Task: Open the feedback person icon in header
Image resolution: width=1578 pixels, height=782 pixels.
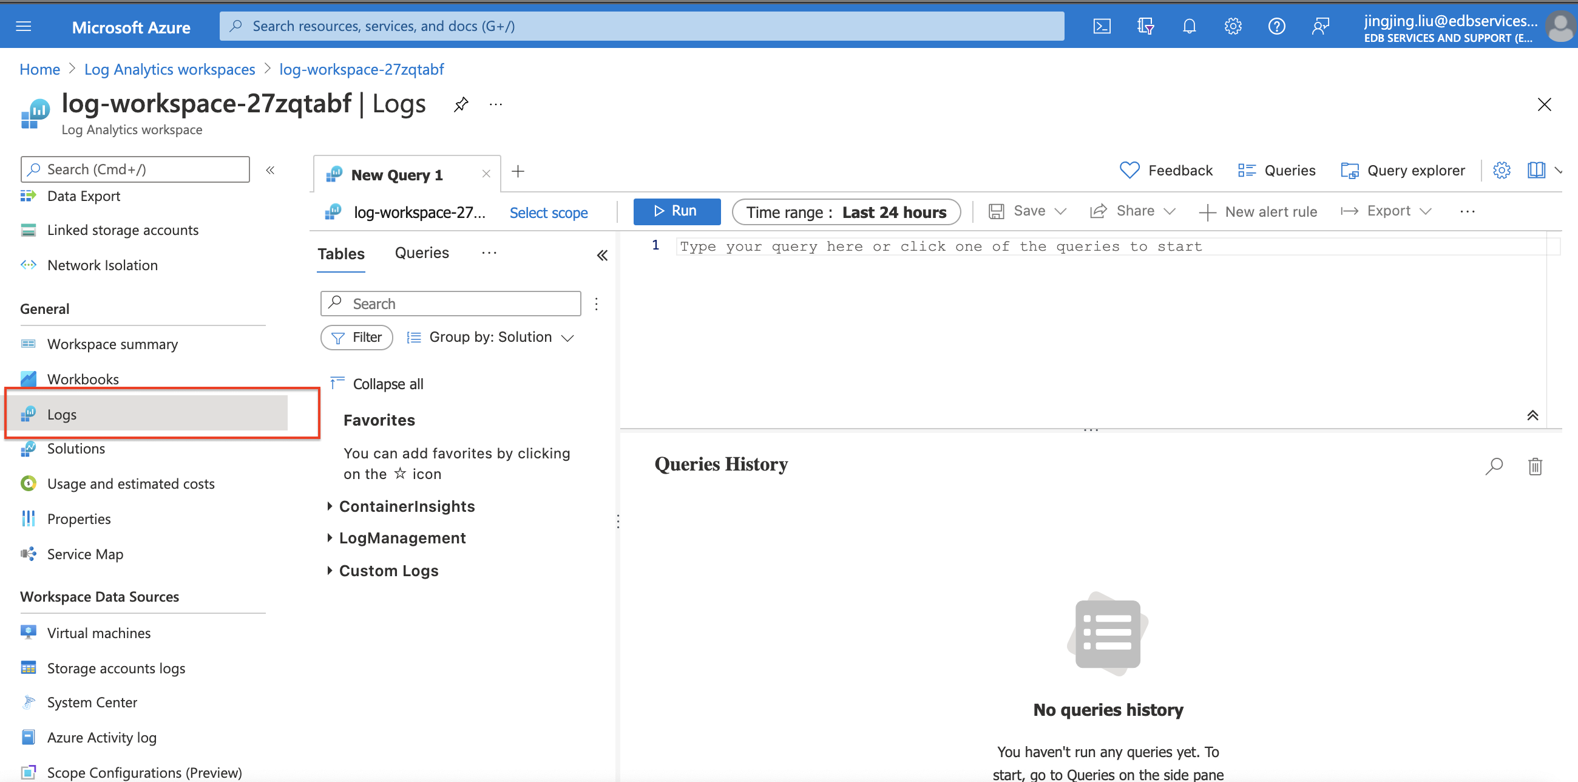Action: 1320,26
